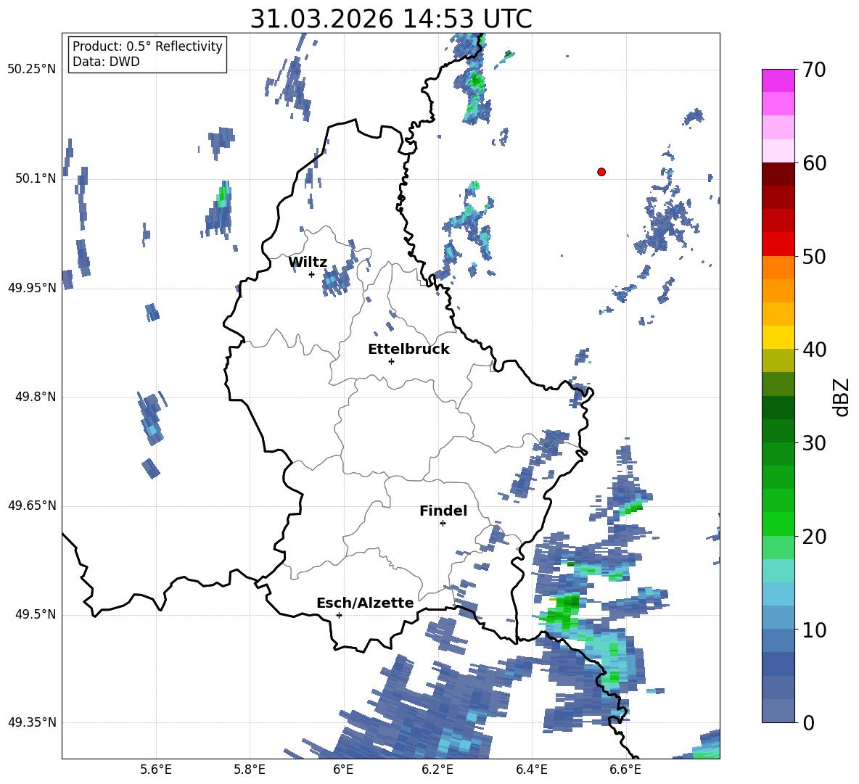The height and width of the screenshot is (784, 859).
Task: Click the dark red 60 dBZ colorbar band
Action: click(778, 173)
